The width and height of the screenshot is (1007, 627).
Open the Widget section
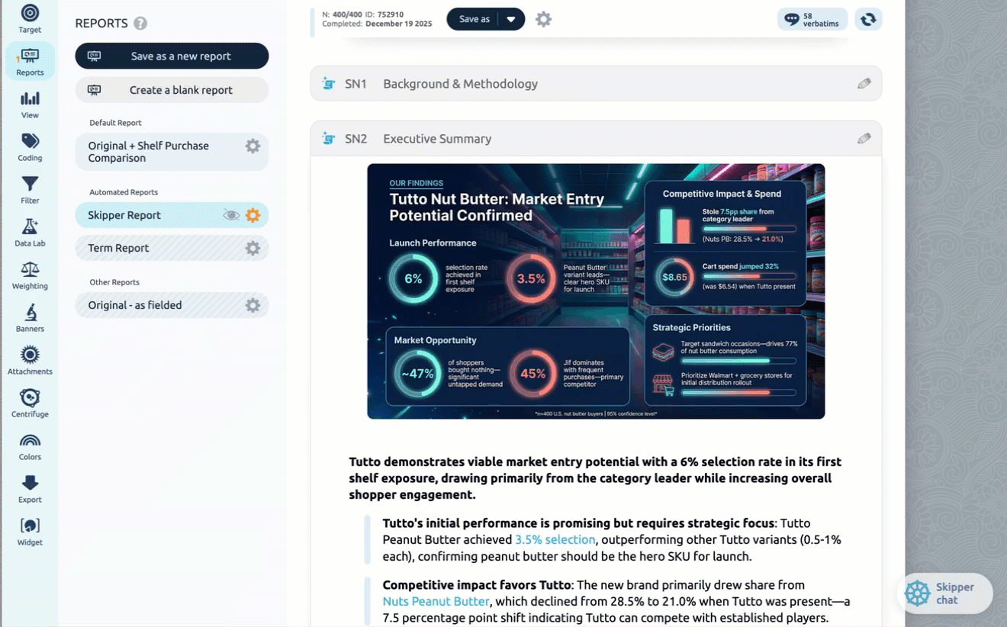coord(30,531)
